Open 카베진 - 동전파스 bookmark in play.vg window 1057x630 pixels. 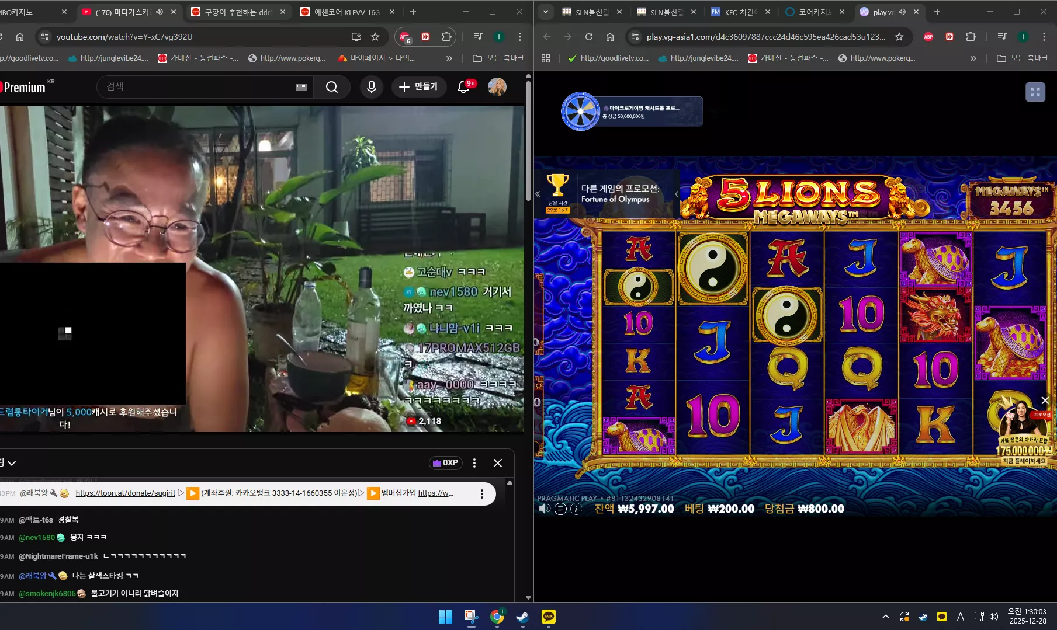(x=788, y=58)
